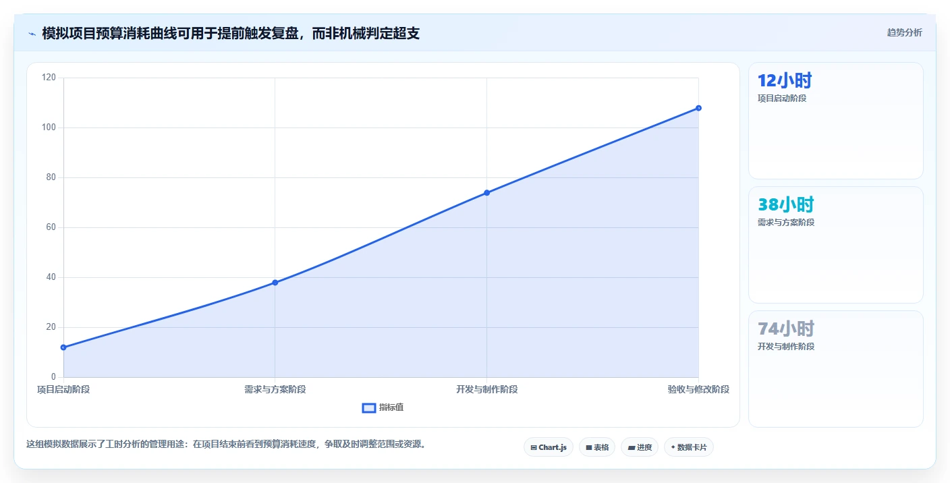The height and width of the screenshot is (483, 950).
Task: Open the 12小时 stat card
Action: coord(835,121)
